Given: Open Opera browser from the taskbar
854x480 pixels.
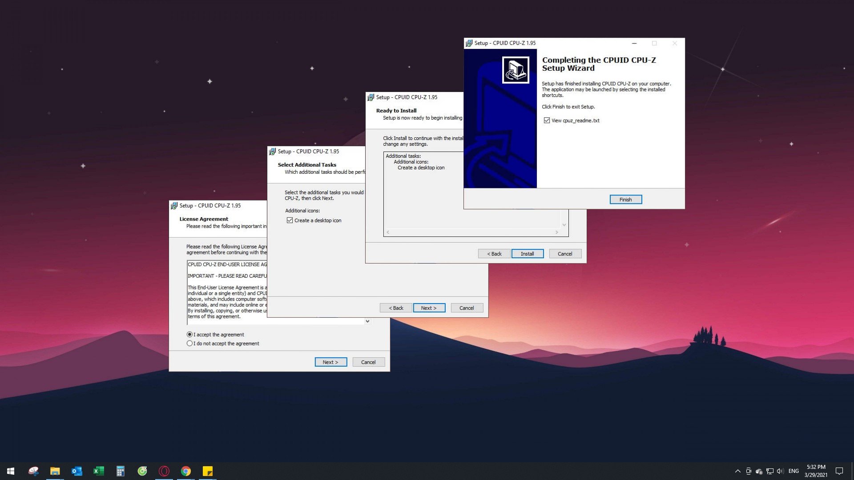Looking at the screenshot, I should pos(164,471).
